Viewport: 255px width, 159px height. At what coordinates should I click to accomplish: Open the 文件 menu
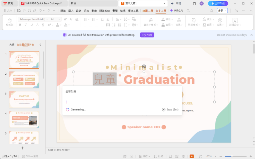pyautogui.click(x=8, y=11)
